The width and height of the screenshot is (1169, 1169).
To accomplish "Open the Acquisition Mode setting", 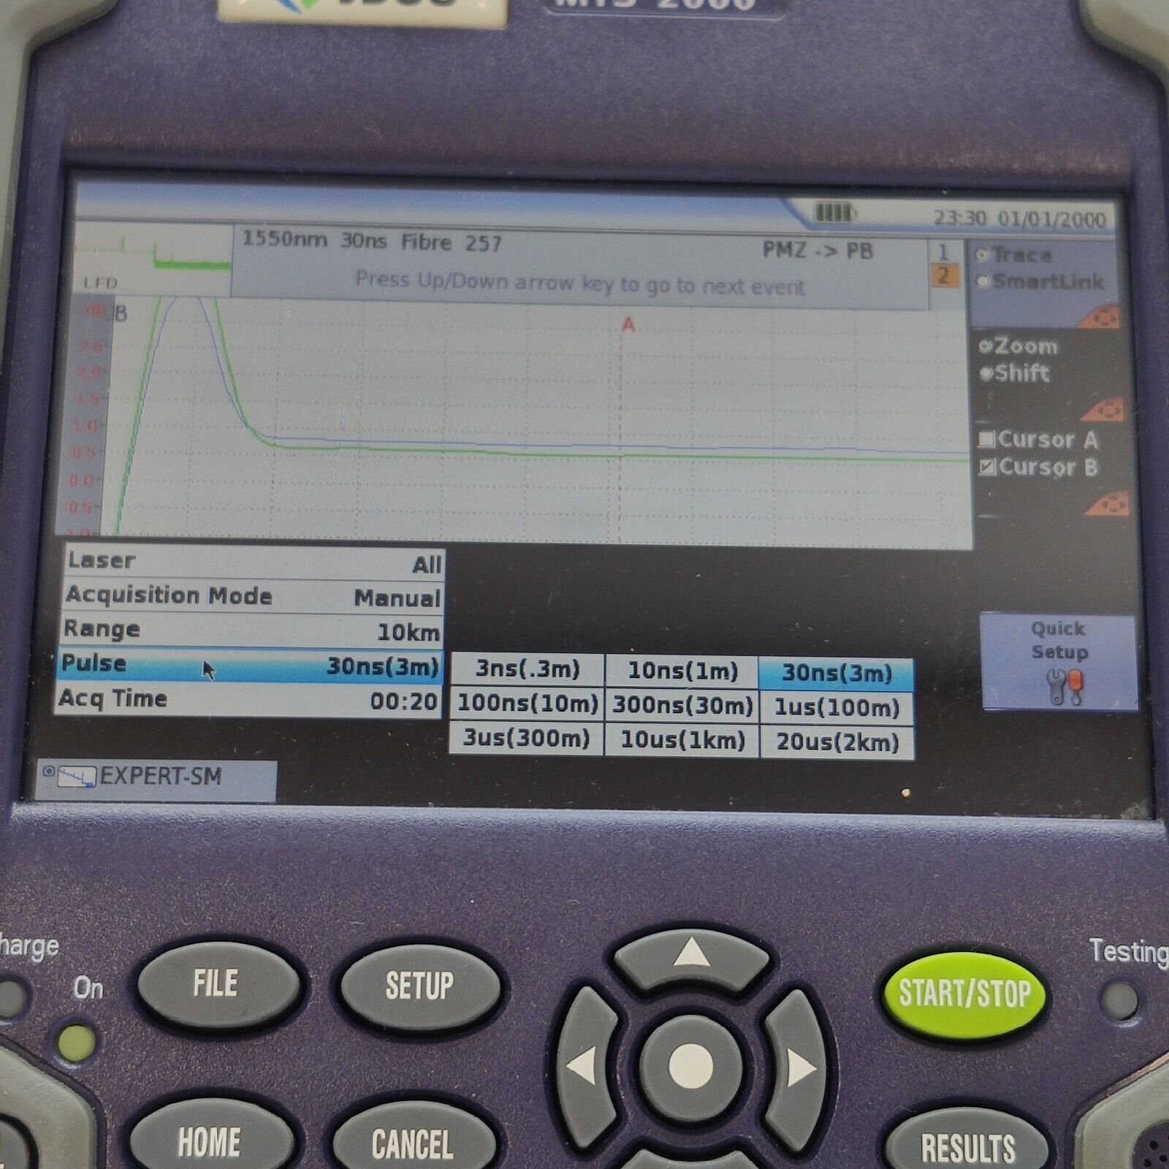I will 252,596.
